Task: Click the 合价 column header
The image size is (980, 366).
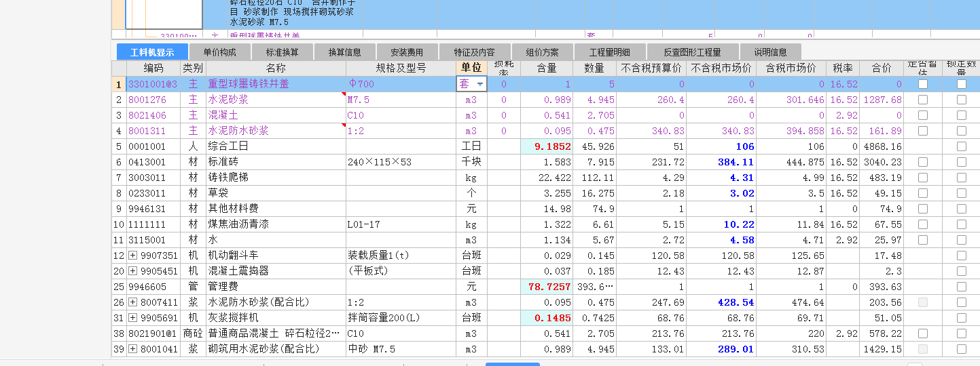Action: pos(882,68)
